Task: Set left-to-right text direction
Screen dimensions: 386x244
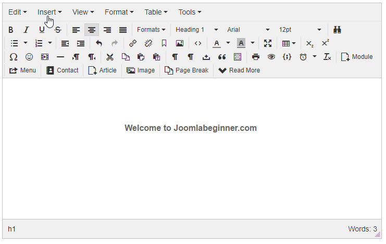Action: tap(76, 57)
